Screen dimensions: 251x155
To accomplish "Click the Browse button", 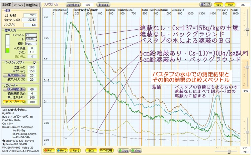I will (103, 5).
